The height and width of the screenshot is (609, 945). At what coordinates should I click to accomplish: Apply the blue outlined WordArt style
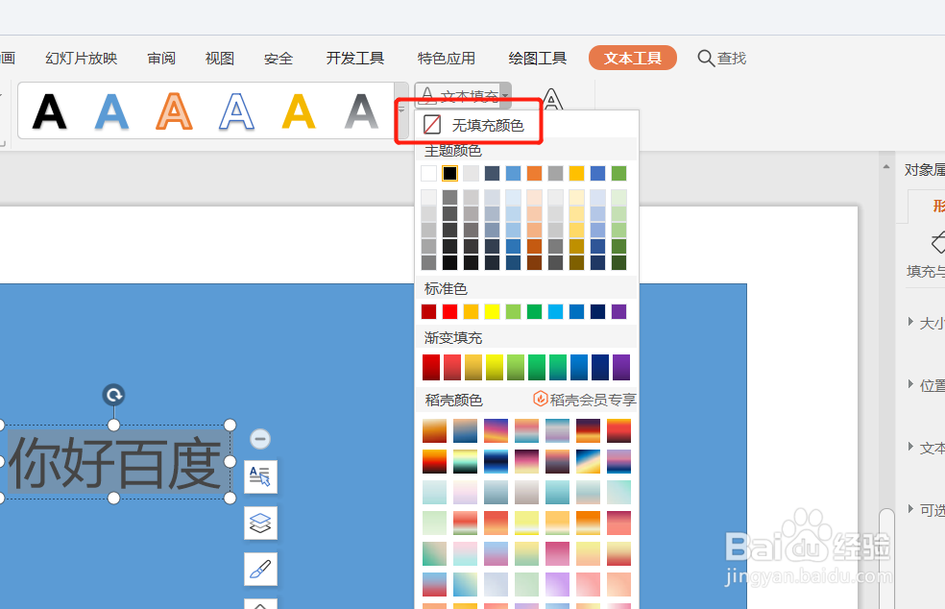[236, 110]
